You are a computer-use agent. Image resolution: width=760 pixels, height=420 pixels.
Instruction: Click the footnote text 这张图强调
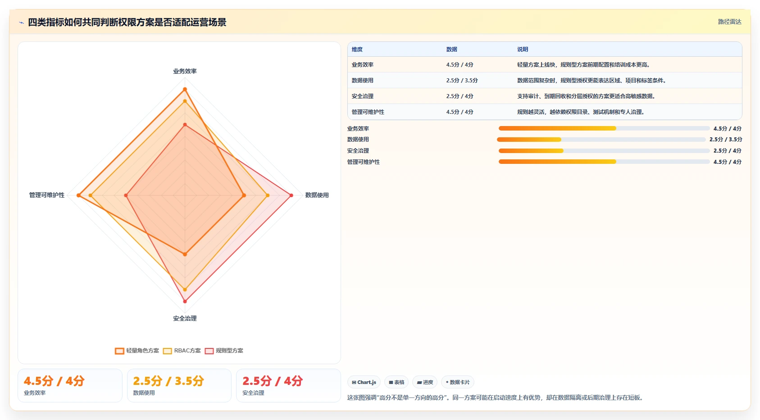[496, 397]
